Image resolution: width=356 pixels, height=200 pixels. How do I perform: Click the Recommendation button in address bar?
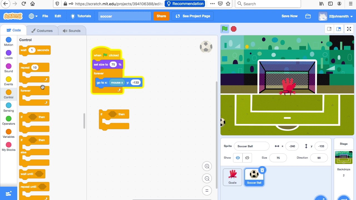[x=185, y=4]
